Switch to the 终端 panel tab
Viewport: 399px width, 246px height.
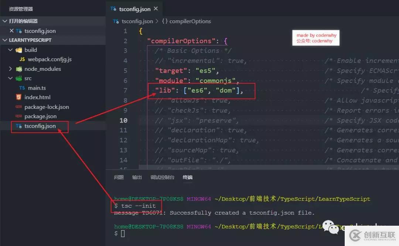188,177
